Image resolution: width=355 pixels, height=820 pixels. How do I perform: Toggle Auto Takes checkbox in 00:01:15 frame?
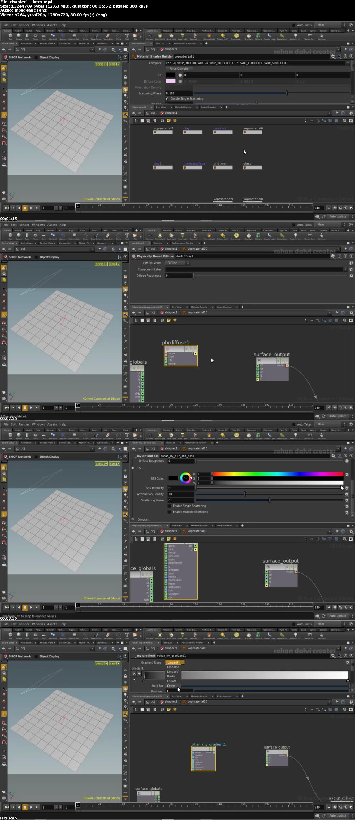294,25
